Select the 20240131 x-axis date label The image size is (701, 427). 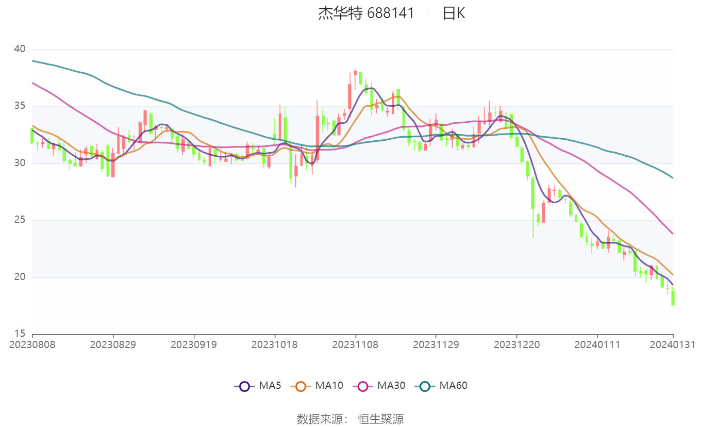point(672,344)
